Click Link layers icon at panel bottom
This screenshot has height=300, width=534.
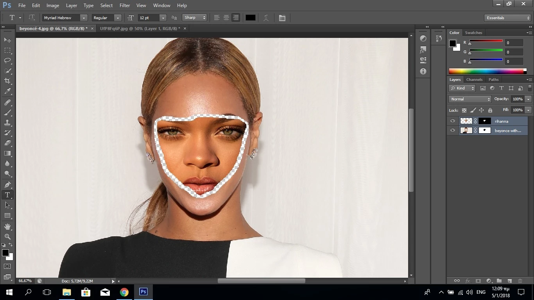(457, 281)
